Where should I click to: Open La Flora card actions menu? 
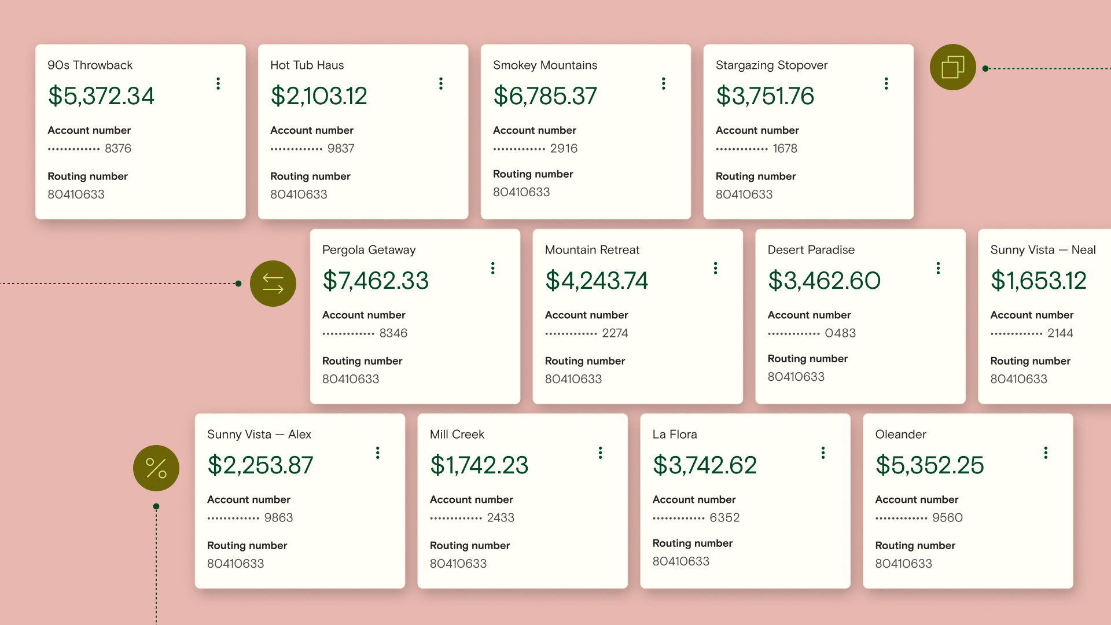pyautogui.click(x=823, y=453)
